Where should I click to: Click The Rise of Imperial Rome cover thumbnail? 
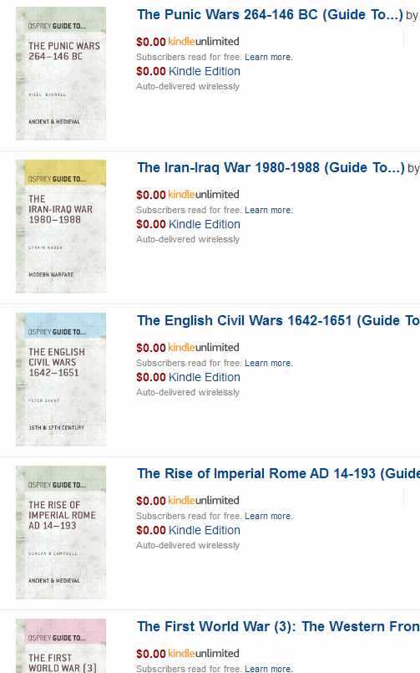point(61,533)
